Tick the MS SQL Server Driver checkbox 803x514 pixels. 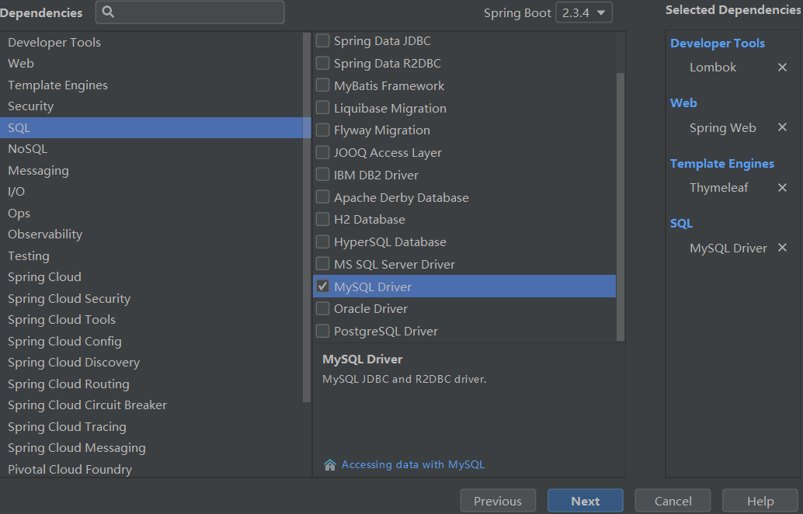[322, 264]
